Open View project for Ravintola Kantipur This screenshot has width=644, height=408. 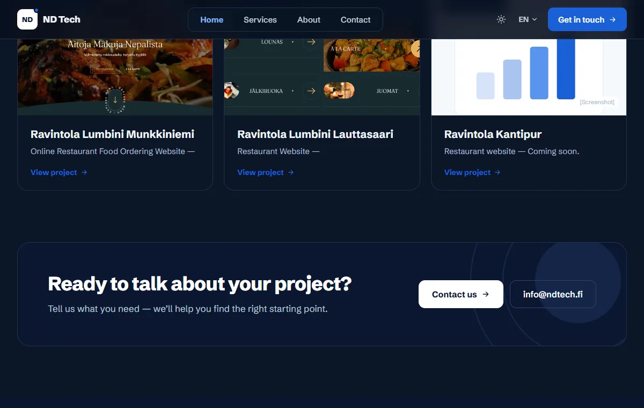click(472, 172)
